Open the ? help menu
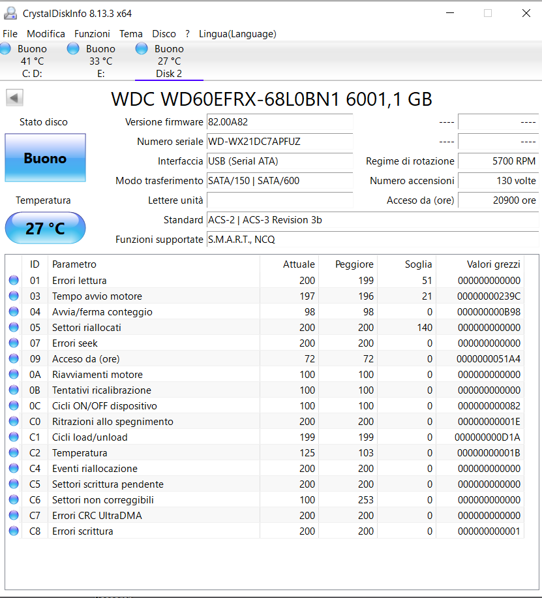542x598 pixels. point(188,34)
